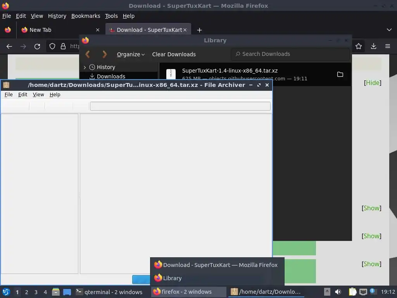Switch to workspace 3
This screenshot has height=298, width=397.
36,292
